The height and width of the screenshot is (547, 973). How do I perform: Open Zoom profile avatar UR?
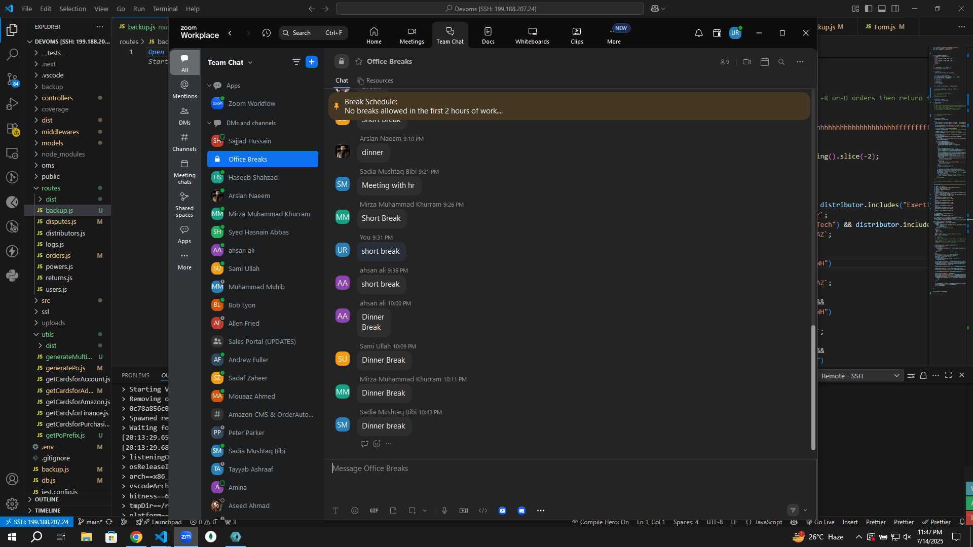click(735, 33)
